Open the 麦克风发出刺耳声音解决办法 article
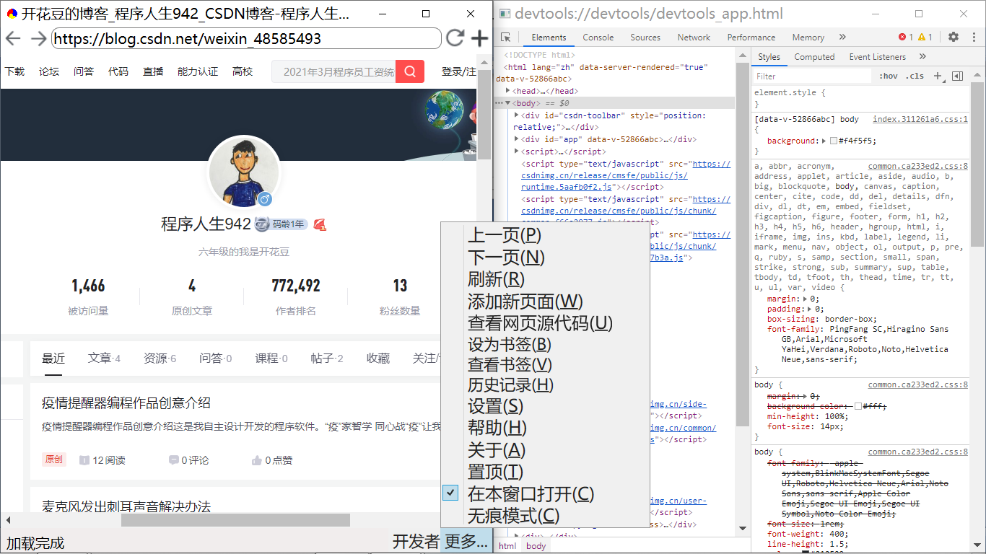The width and height of the screenshot is (986, 554). click(126, 507)
